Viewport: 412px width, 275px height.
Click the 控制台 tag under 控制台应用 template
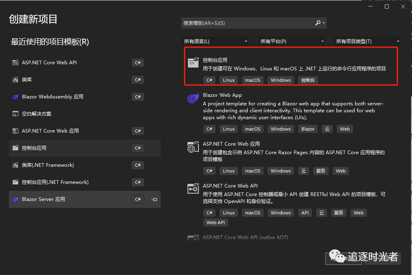(x=308, y=80)
